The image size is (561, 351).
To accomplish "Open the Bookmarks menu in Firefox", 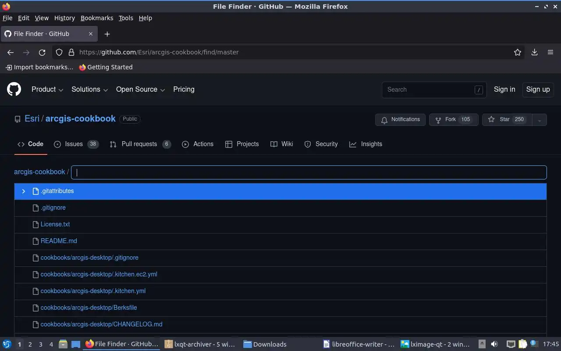I will point(97,18).
